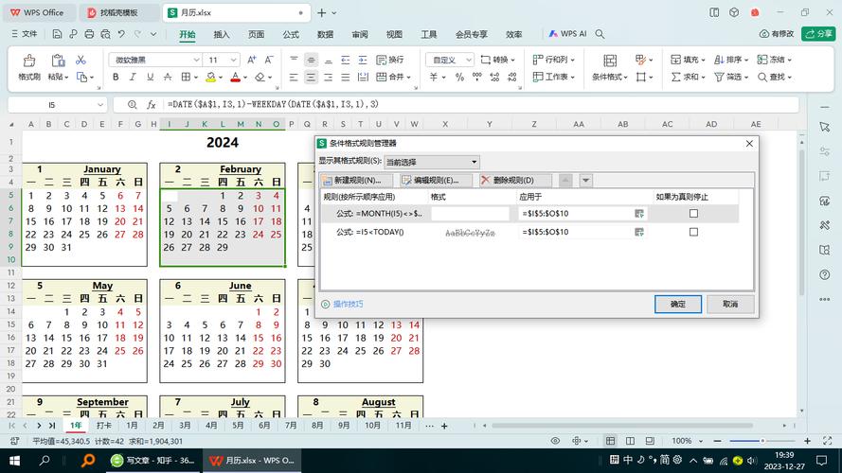Click the Find magnifier icon in ribbon

click(762, 78)
